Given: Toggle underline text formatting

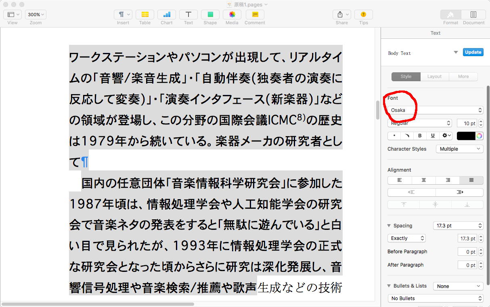Looking at the screenshot, I should coord(433,136).
